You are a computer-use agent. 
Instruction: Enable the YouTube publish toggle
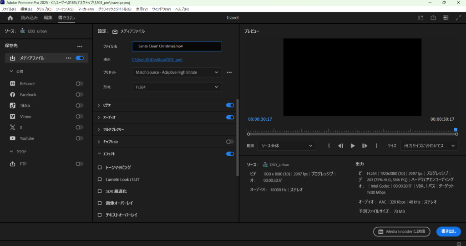point(79,138)
